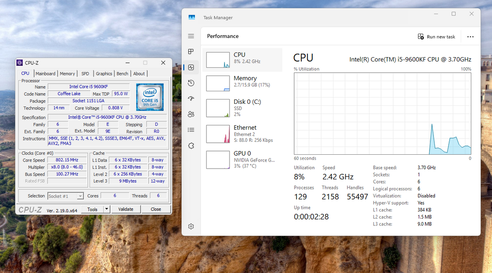
Task: Click Level 2 cache value 6 x 256 KBytes
Action: pos(128,174)
